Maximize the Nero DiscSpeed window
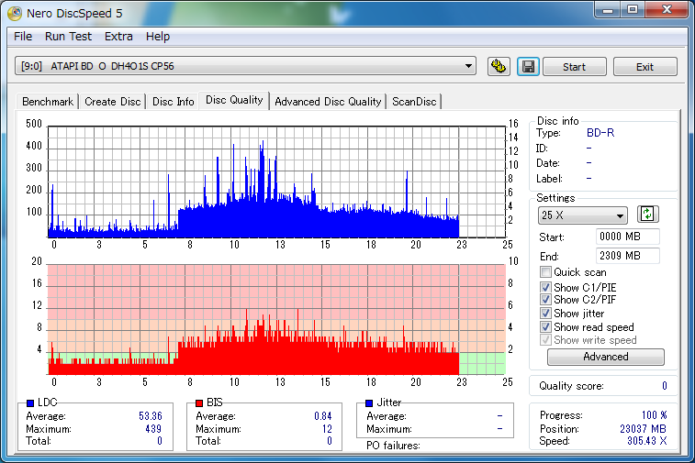The height and width of the screenshot is (463, 695). 633,10
